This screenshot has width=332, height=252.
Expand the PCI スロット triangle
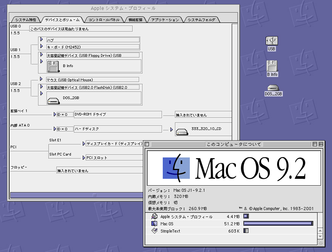(84, 158)
